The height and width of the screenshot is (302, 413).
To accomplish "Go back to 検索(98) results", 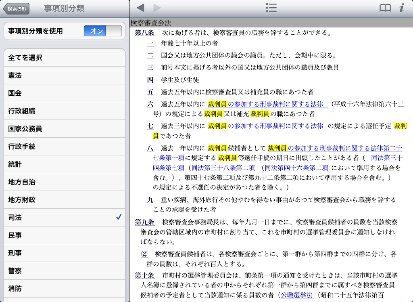I will click(x=16, y=8).
